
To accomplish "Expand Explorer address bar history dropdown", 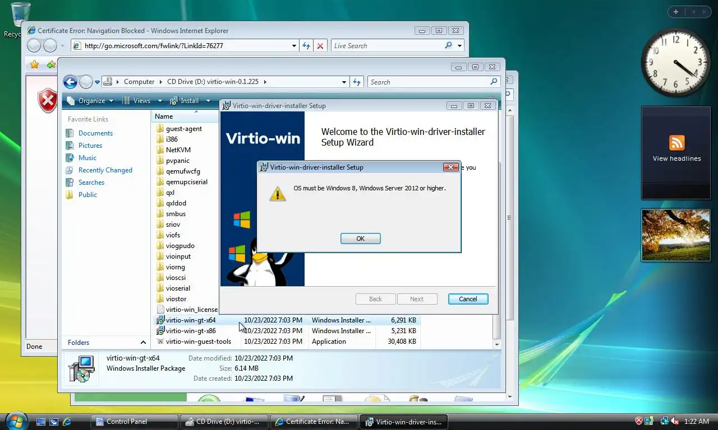I will [344, 82].
